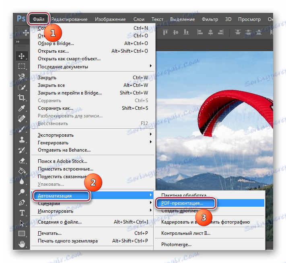Align horizontal centers in options bar
Viewport: 286px width, 263px height.
tap(210, 33)
